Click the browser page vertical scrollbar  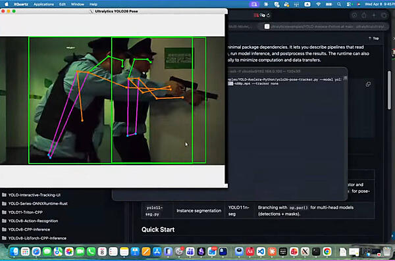point(390,90)
